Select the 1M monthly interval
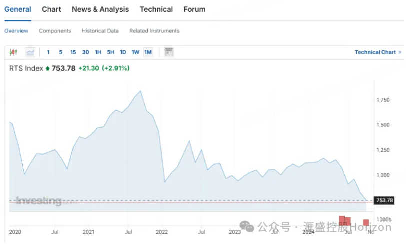The image size is (406, 247). (148, 52)
